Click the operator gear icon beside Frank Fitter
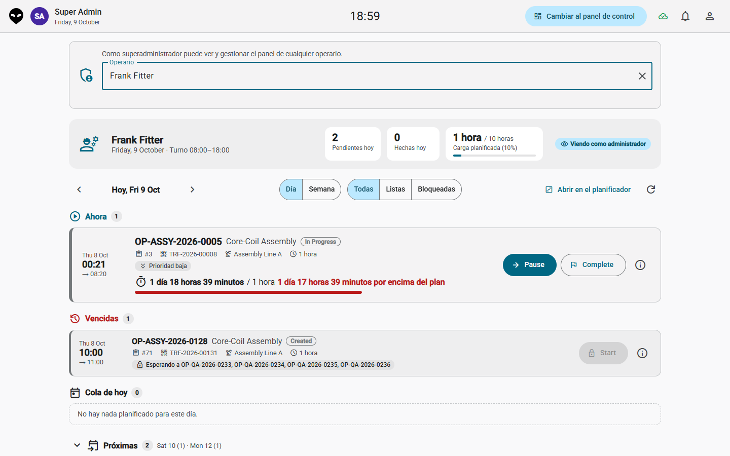 tap(89, 144)
